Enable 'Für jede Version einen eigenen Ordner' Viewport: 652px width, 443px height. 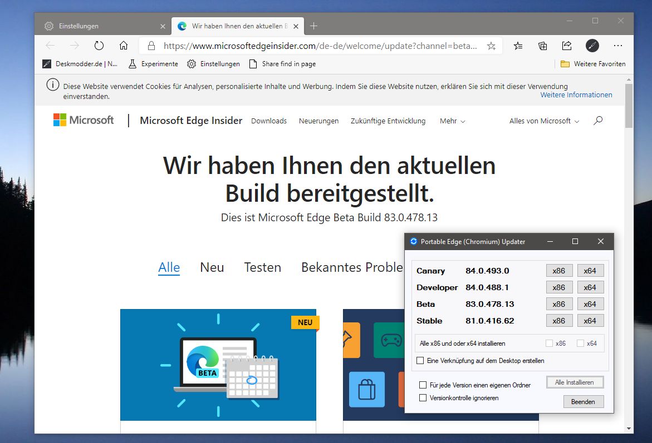[x=423, y=385]
